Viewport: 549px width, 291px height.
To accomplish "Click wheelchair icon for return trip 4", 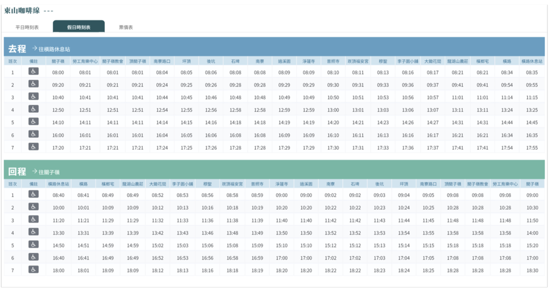I will (x=33, y=232).
